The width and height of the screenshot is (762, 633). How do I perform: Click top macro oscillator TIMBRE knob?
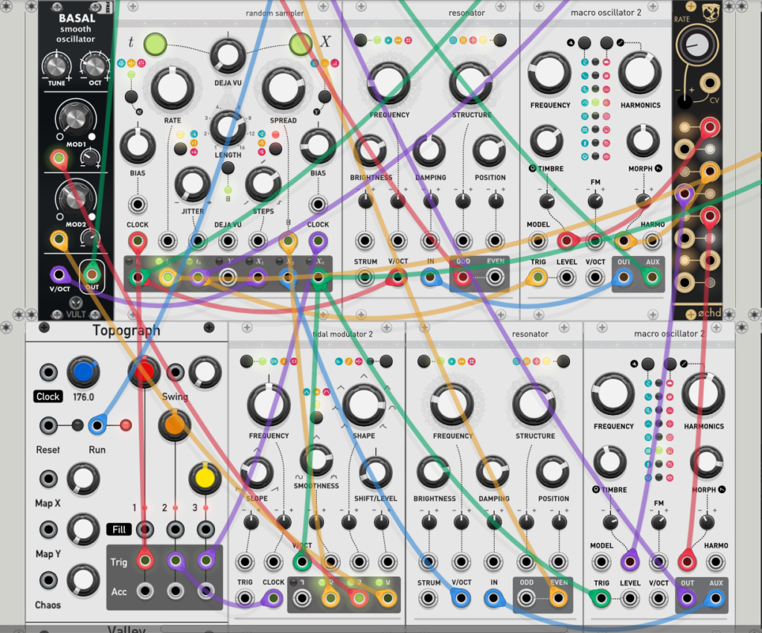point(547,141)
